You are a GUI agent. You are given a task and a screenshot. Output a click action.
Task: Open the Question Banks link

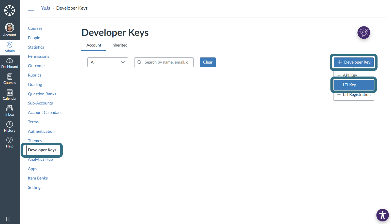[x=42, y=94]
